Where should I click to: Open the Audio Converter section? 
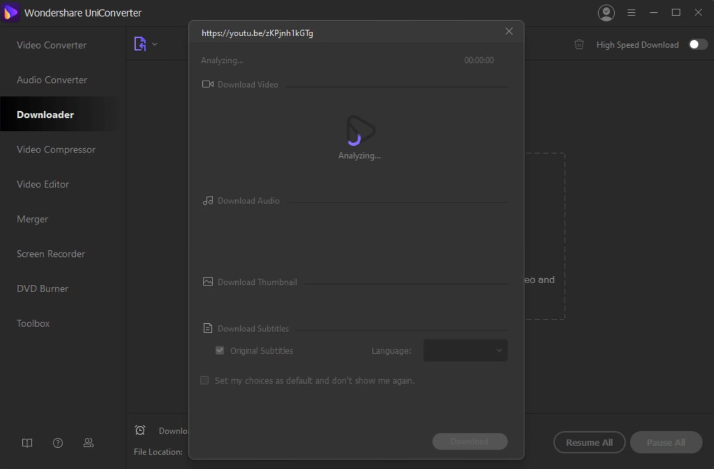click(x=52, y=80)
